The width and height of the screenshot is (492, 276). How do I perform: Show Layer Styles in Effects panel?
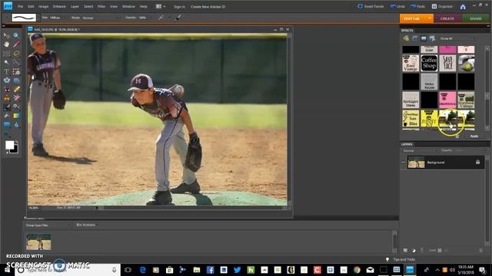point(415,38)
